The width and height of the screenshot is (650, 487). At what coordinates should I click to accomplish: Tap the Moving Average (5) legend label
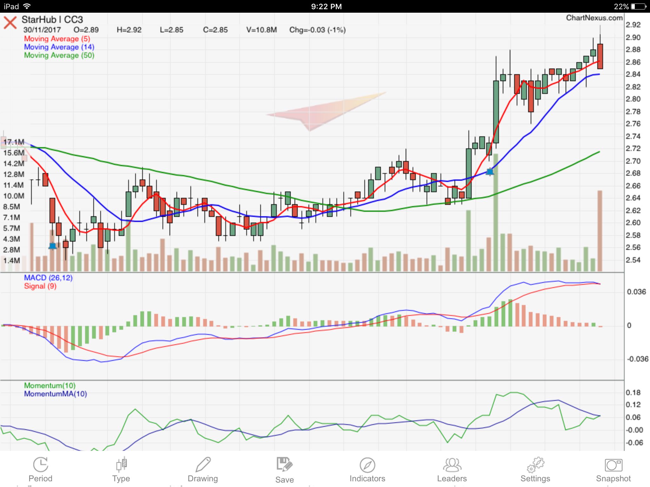(57, 39)
